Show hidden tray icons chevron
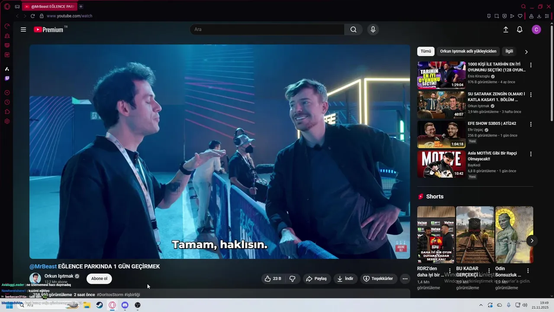The height and width of the screenshot is (312, 554). [x=481, y=305]
